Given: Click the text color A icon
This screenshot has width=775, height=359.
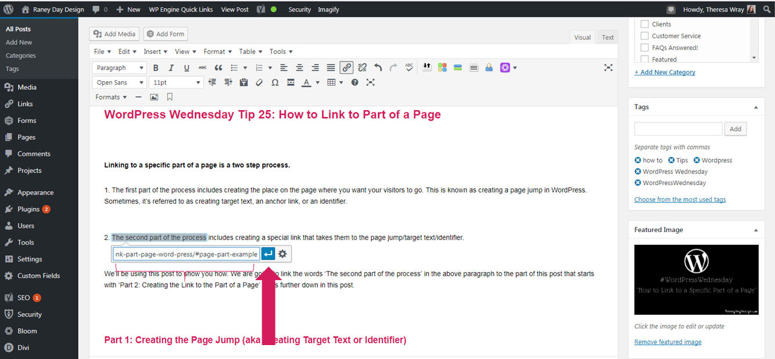Looking at the screenshot, I should [x=306, y=82].
